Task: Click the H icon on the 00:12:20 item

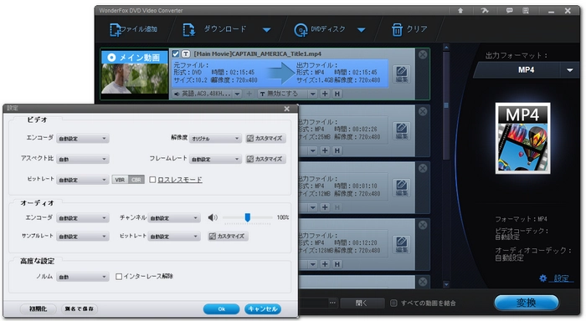Action: click(x=337, y=264)
